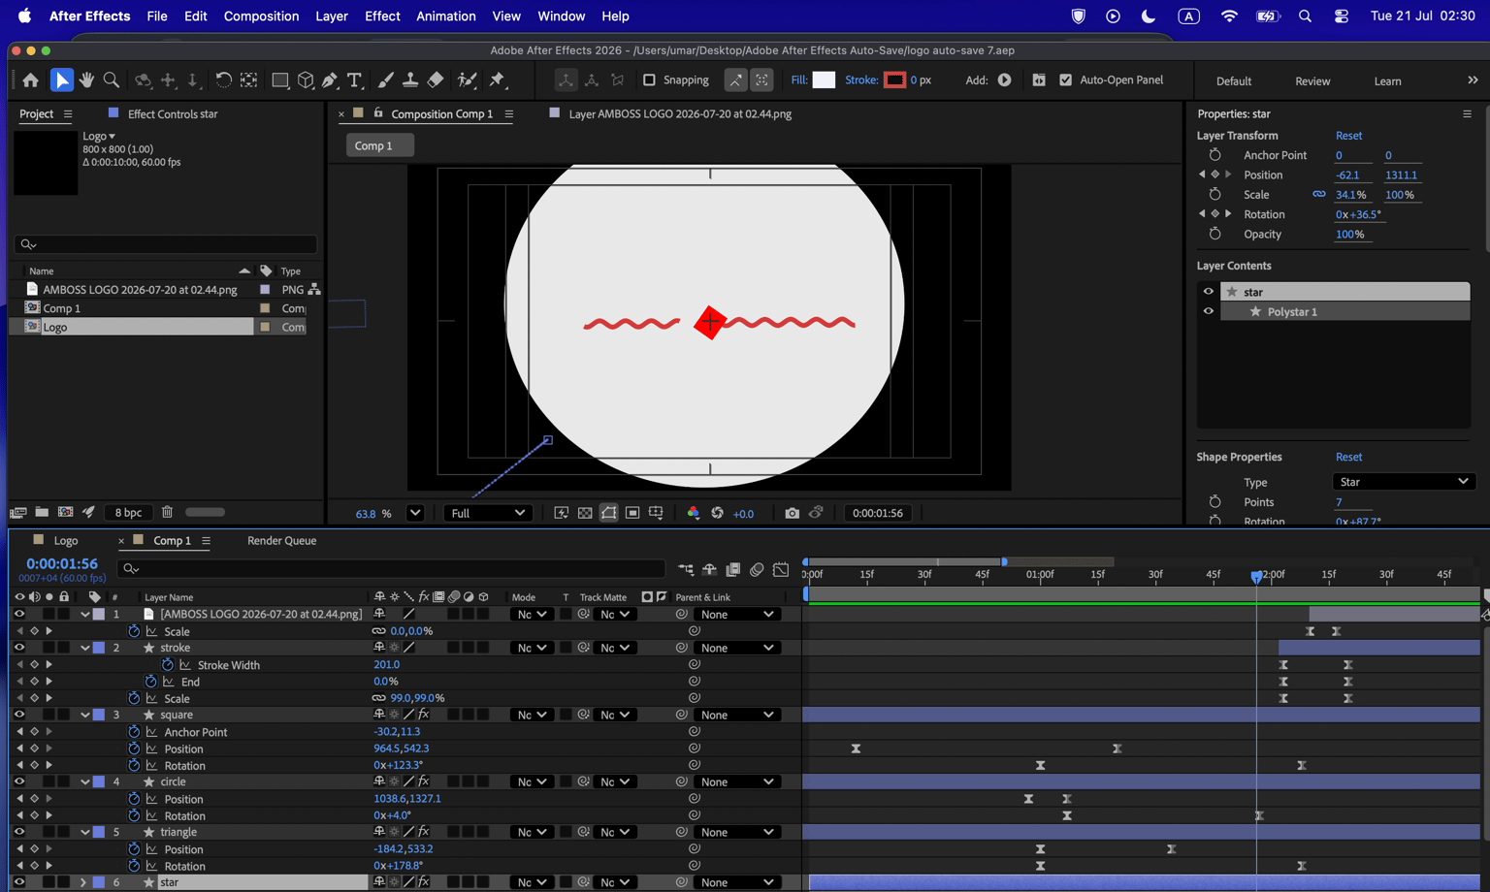The image size is (1490, 892).
Task: Take a snapshot with camera icon
Action: click(x=792, y=513)
